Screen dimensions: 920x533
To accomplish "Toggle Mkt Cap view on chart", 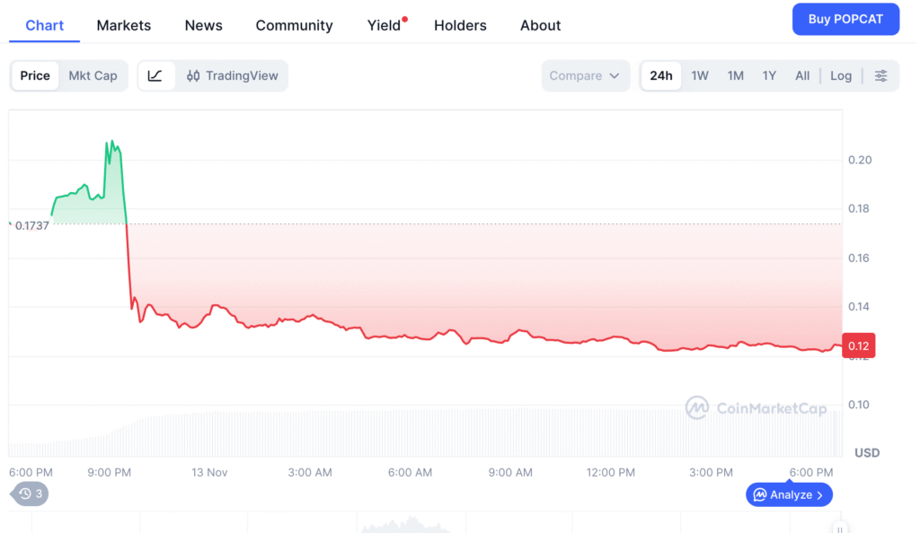I will click(93, 76).
